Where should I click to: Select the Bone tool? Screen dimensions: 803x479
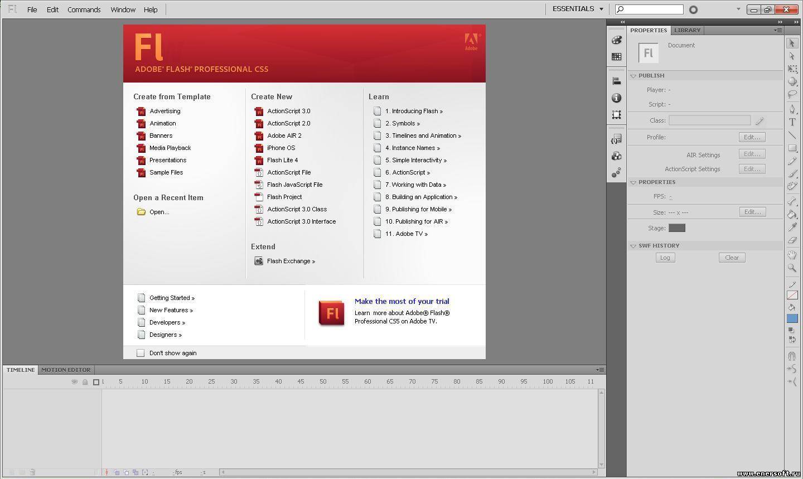(792, 201)
